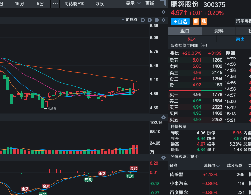The height and width of the screenshot is (195, 251).
Task: Click the 鹏翎股份 stock name
Action: click(x=185, y=4)
